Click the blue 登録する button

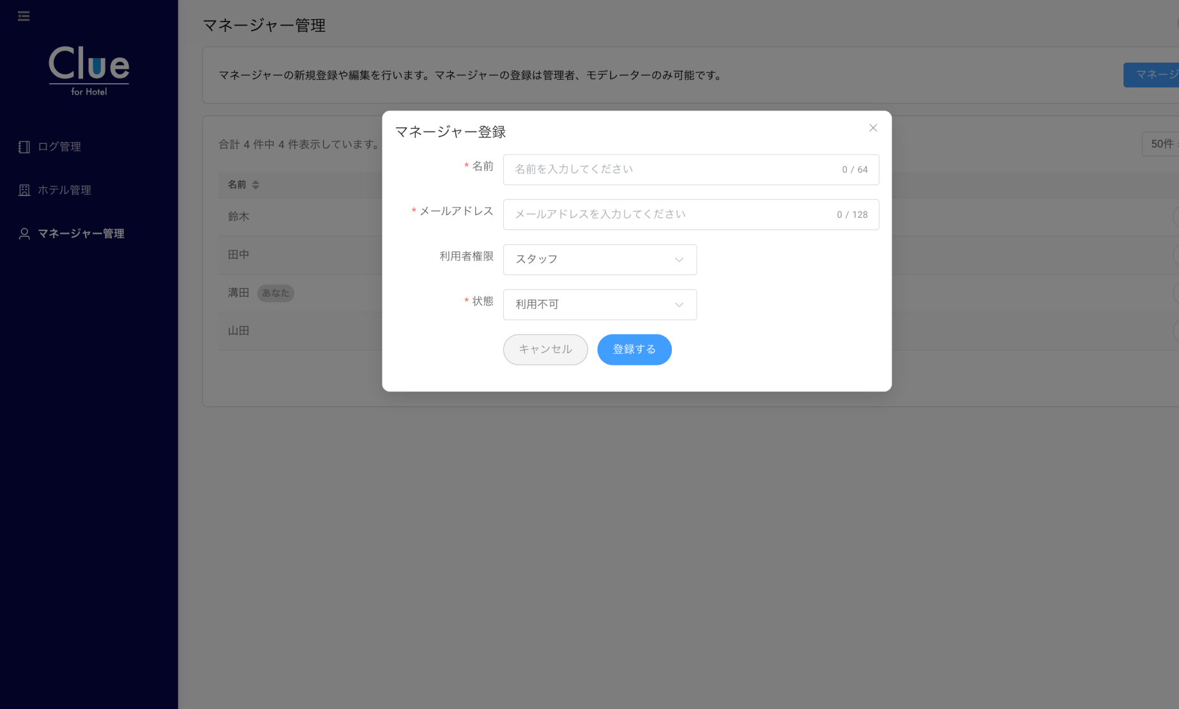pyautogui.click(x=634, y=349)
